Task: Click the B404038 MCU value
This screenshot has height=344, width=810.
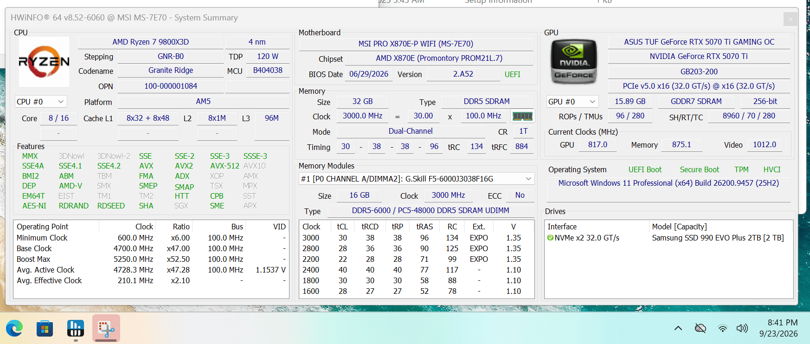Action: pos(268,70)
